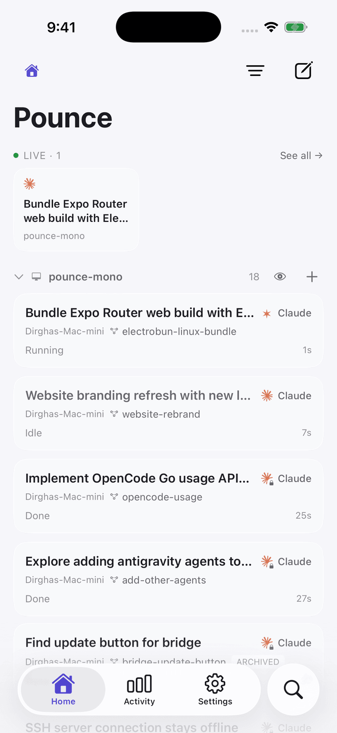Add new item with plus icon in pounce-mono
This screenshot has height=733, width=337.
(312, 277)
